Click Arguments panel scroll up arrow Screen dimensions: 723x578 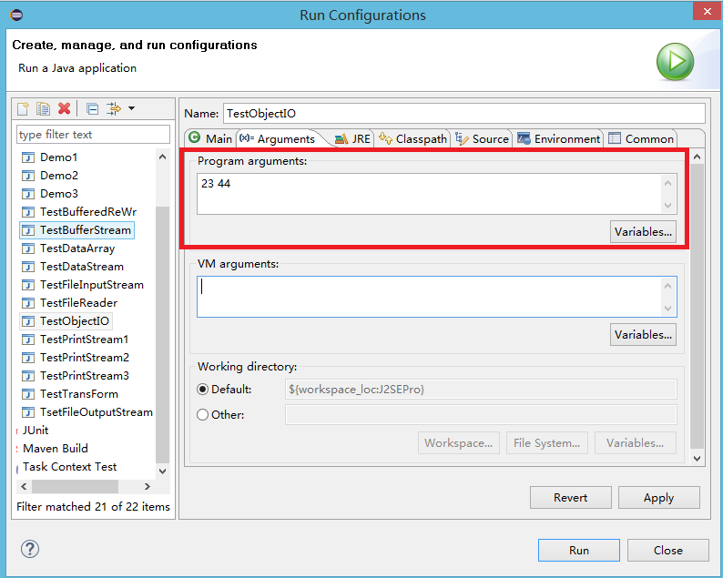tap(698, 157)
